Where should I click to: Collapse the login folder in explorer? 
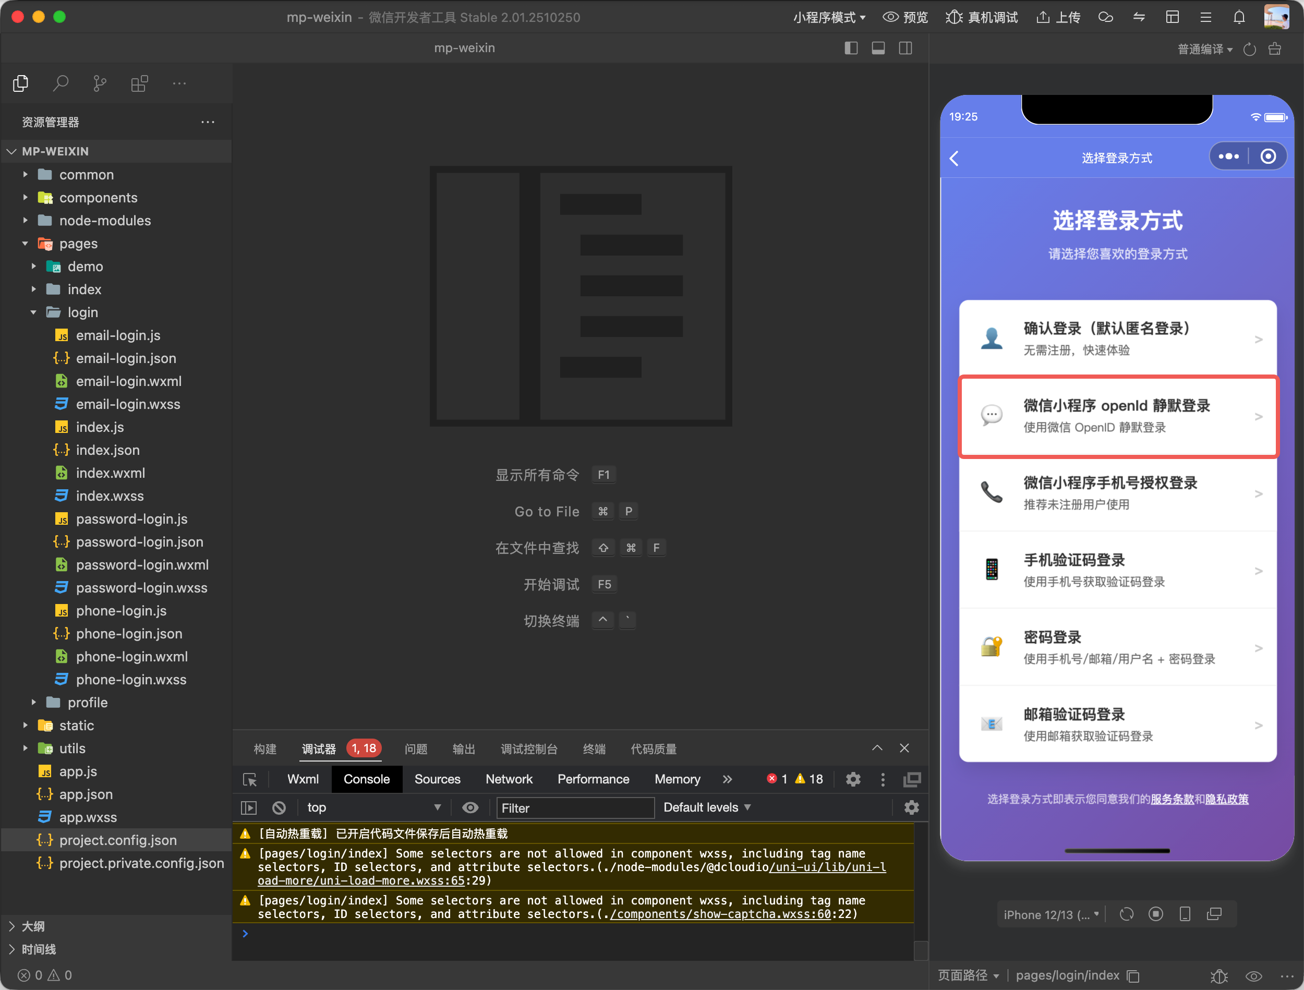pos(82,312)
